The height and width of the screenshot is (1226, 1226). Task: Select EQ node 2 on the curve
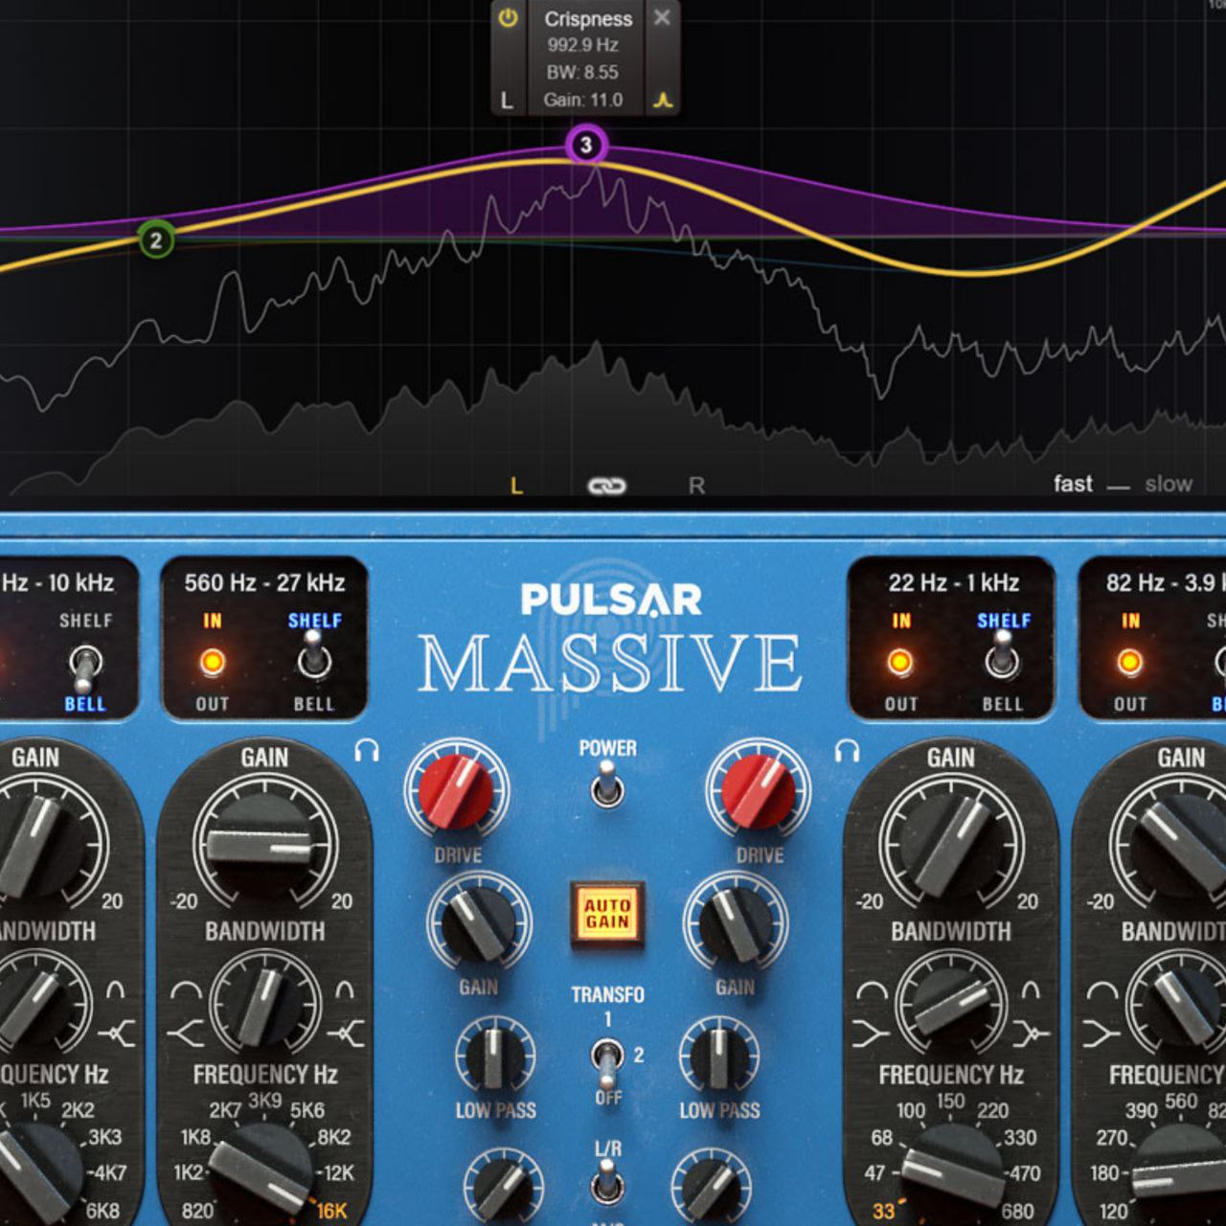click(156, 239)
